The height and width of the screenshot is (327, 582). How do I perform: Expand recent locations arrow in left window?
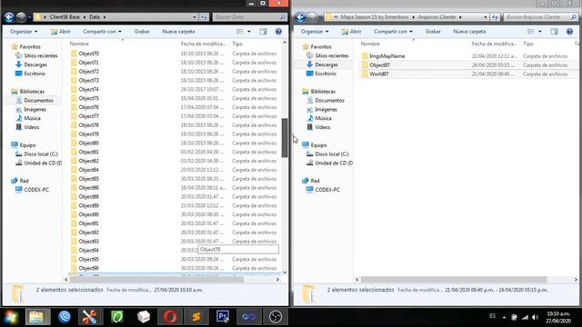point(29,17)
